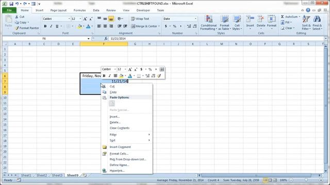Switch to Sheet3 worksheet tab
The width and height of the screenshot is (330, 185).
click(x=57, y=175)
